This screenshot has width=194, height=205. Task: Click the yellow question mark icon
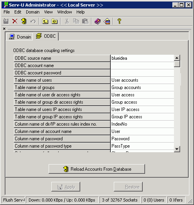click(x=119, y=21)
